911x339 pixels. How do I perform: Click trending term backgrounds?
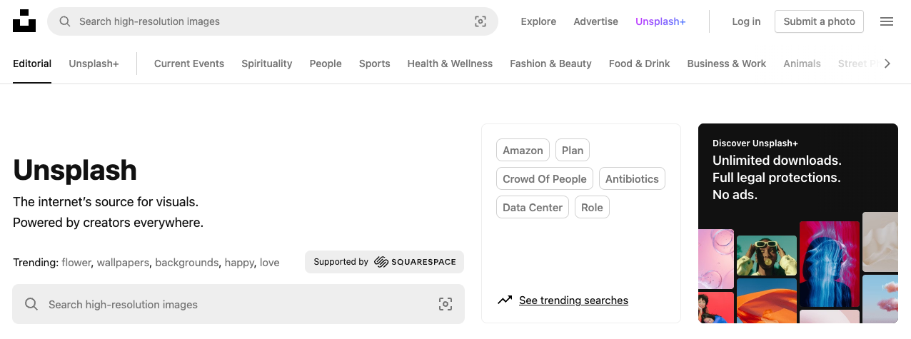pos(187,263)
